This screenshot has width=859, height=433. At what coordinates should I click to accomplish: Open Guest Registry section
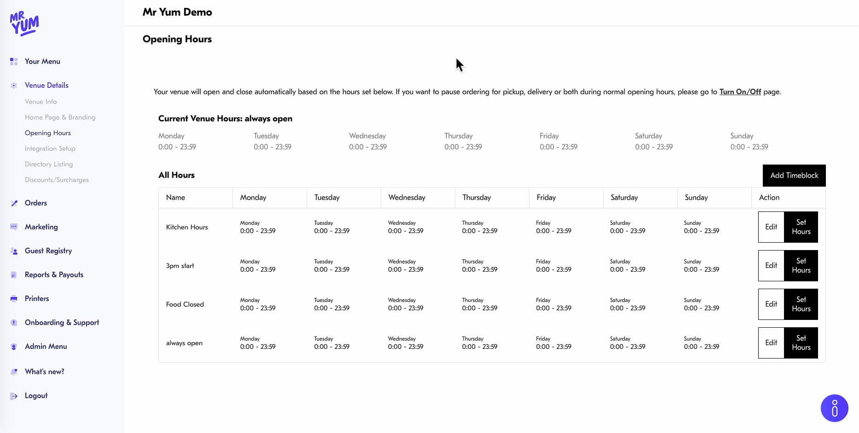tap(48, 251)
